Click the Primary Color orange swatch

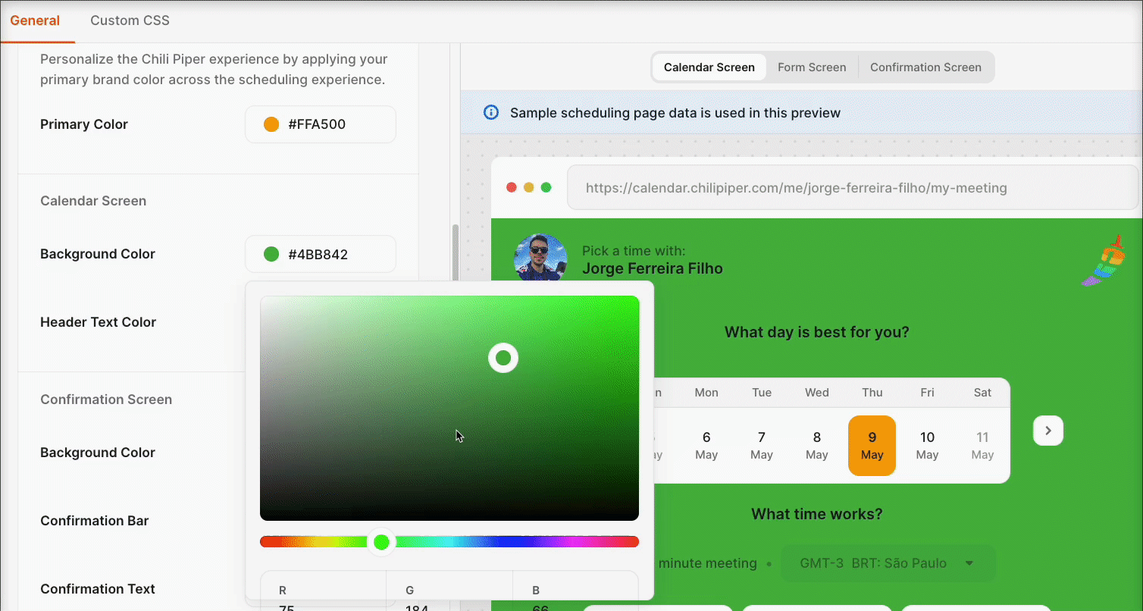[x=271, y=124]
